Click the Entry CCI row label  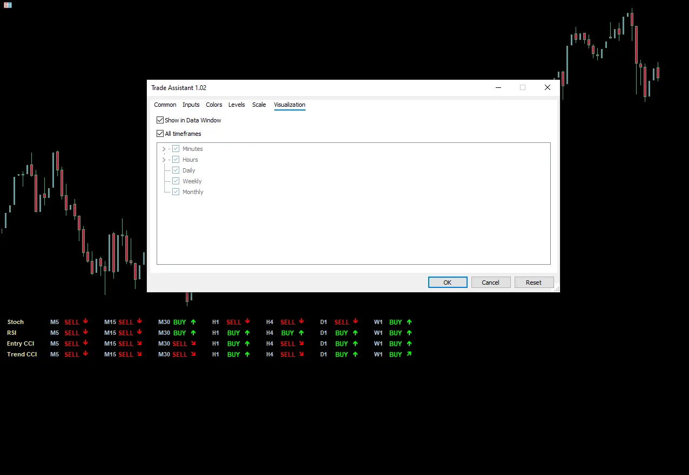tap(21, 343)
